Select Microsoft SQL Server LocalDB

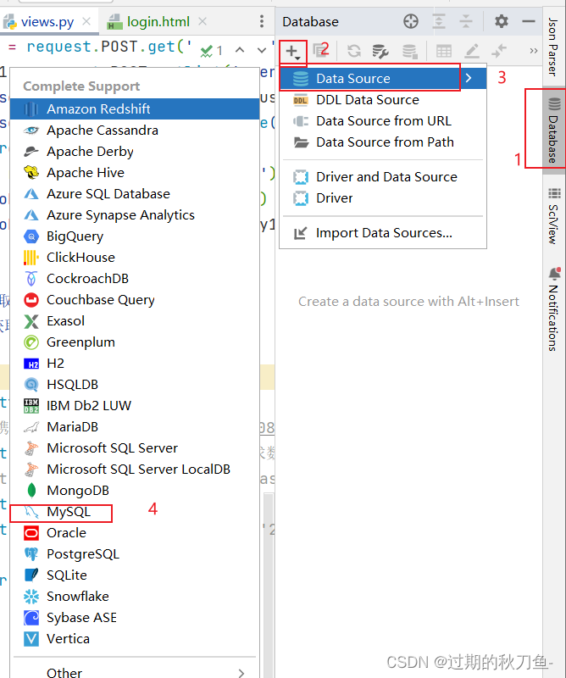[135, 470]
